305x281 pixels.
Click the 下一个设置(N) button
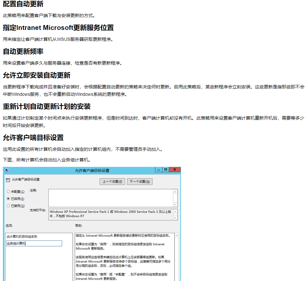click(x=140, y=182)
